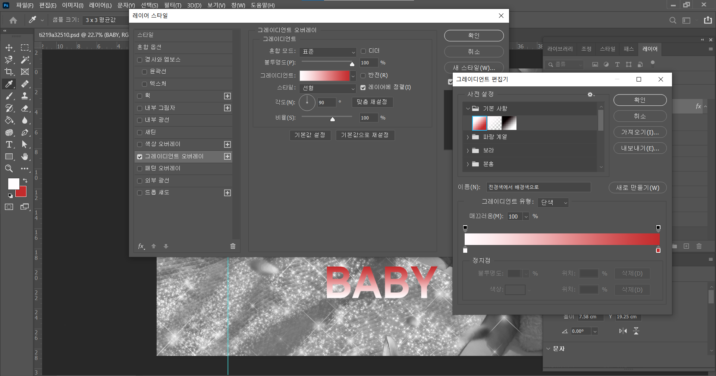Viewport: 716px width, 376px height.
Task: Switch to the 패스 panel tab
Action: click(628, 49)
